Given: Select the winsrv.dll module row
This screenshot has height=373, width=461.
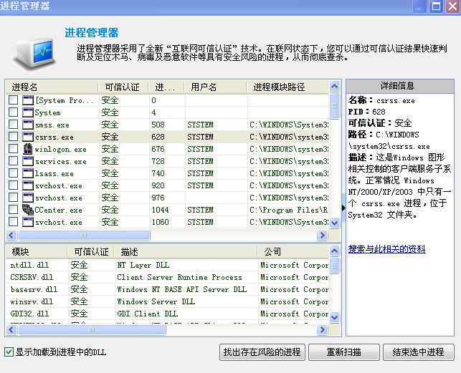Looking at the screenshot, I should point(167,301).
